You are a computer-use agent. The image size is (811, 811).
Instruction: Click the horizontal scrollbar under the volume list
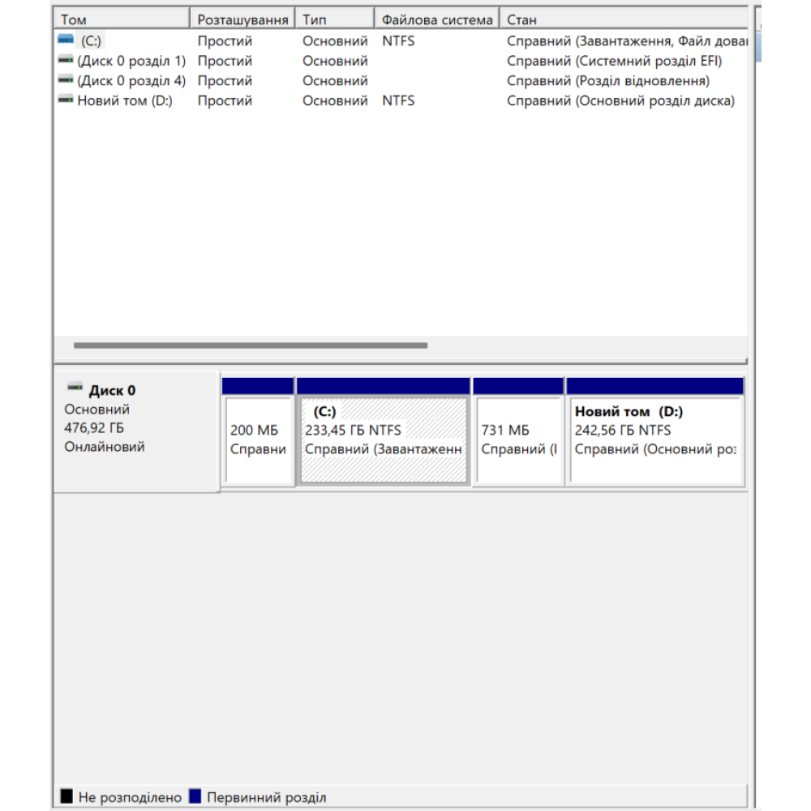pyautogui.click(x=250, y=345)
